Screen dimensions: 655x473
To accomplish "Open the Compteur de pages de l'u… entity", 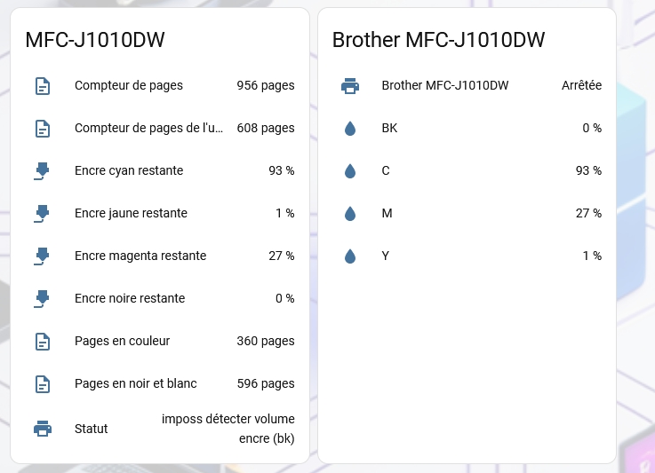I will (x=149, y=128).
